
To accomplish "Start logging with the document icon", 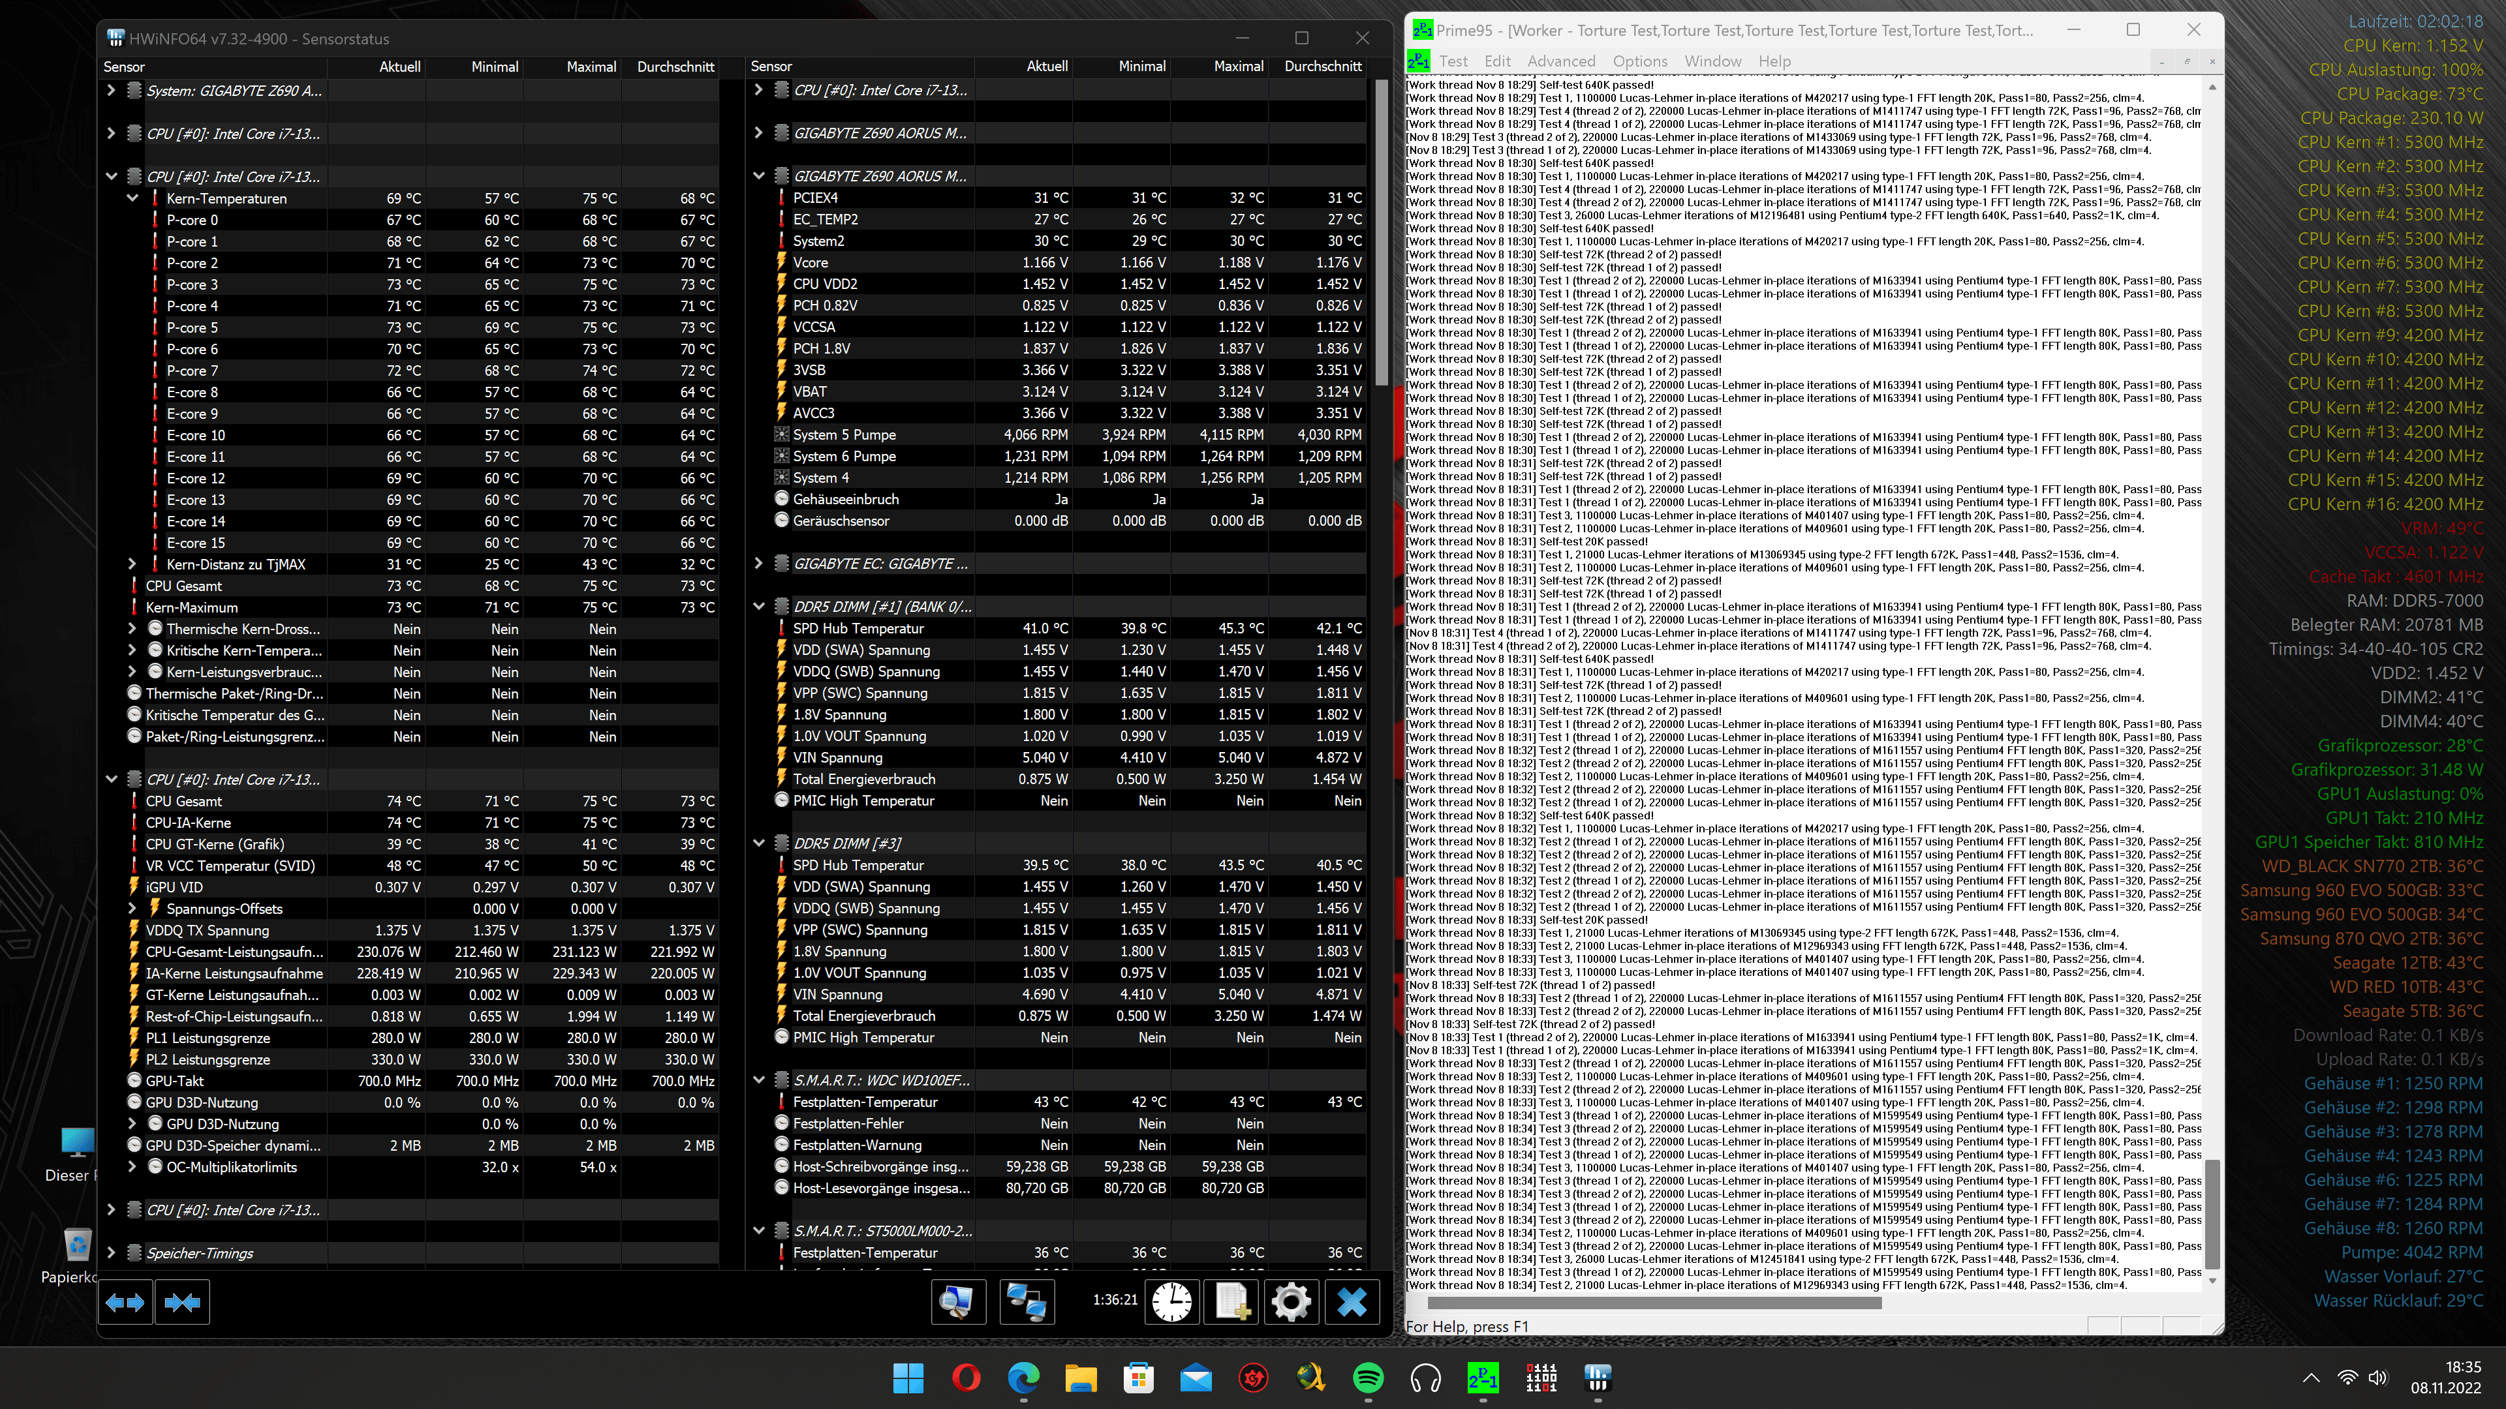I will point(1231,1302).
